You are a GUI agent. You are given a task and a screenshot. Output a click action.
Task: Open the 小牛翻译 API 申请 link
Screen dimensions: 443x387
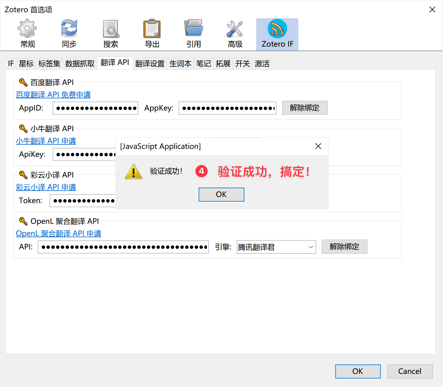tap(46, 141)
